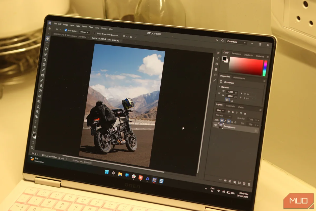
Task: Select the Pen tool
Action: click(x=37, y=117)
